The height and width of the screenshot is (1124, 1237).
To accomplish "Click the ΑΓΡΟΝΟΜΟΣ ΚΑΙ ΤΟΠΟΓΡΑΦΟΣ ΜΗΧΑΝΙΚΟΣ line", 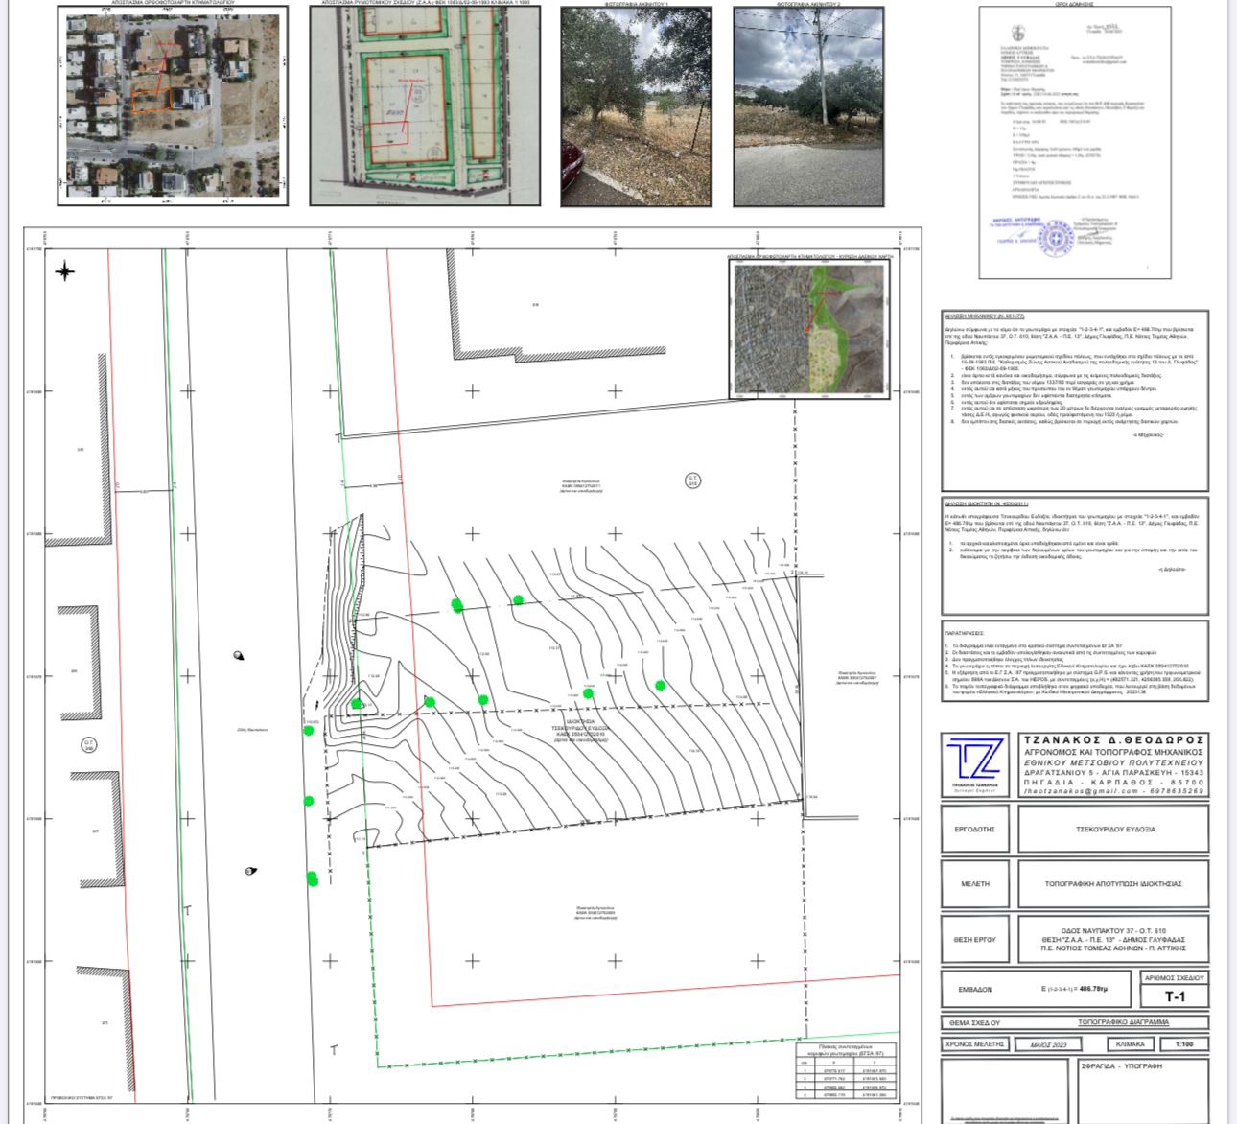I will tap(1112, 753).
